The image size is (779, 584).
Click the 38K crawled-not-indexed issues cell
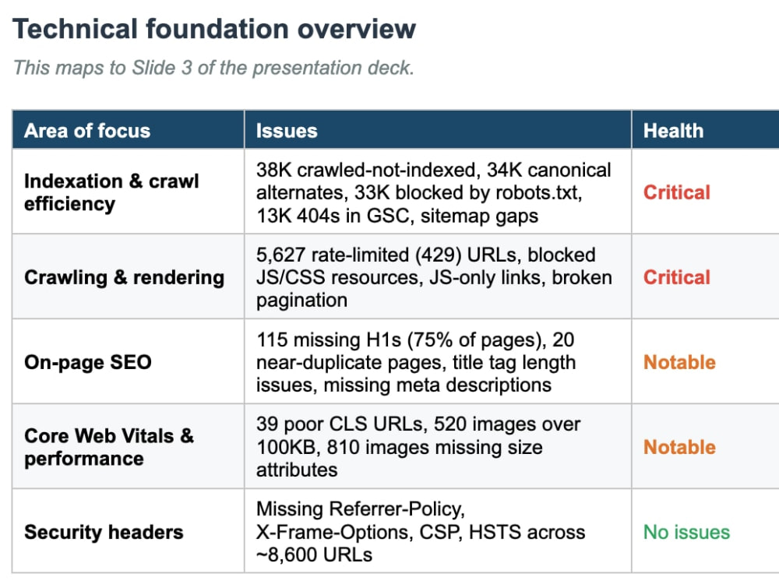click(x=438, y=192)
